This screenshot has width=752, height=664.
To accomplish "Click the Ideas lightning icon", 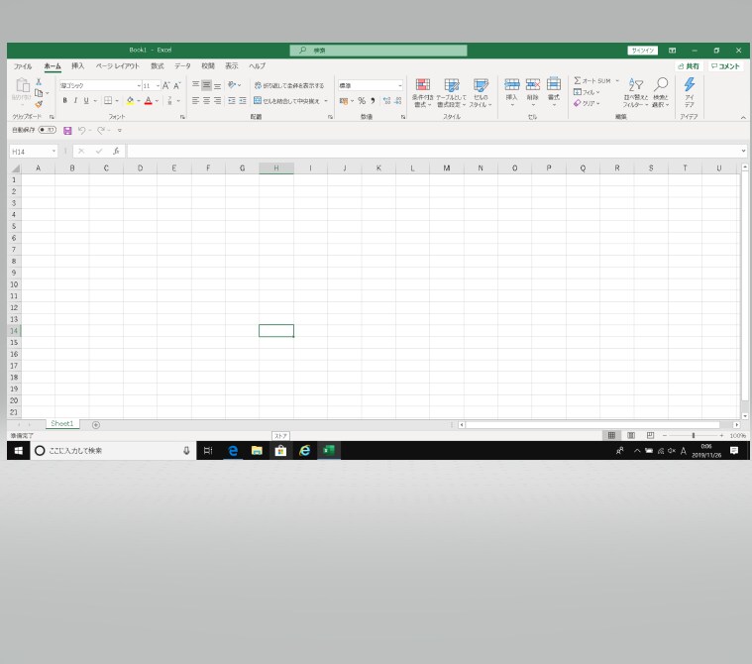I will [690, 84].
